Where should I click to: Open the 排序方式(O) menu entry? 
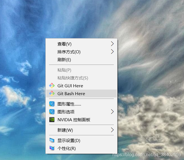[x=81, y=52]
